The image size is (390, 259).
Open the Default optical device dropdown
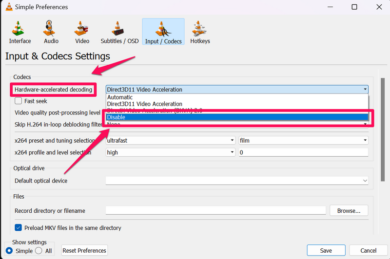point(237,181)
